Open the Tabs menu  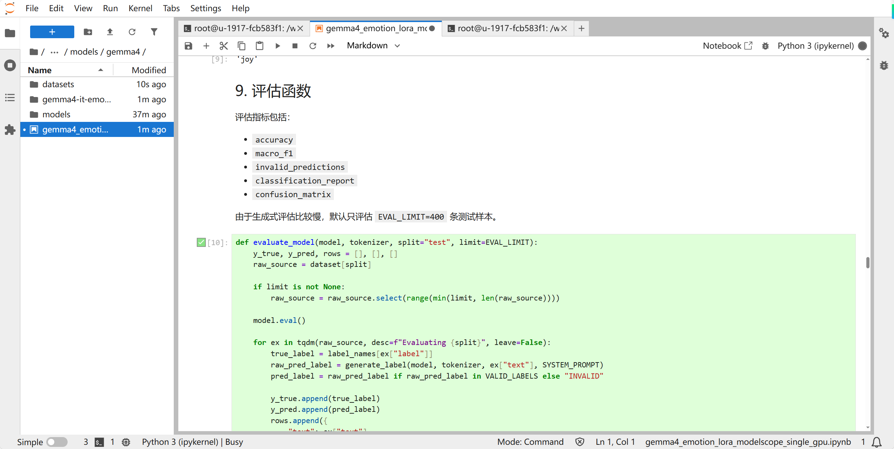coord(171,8)
